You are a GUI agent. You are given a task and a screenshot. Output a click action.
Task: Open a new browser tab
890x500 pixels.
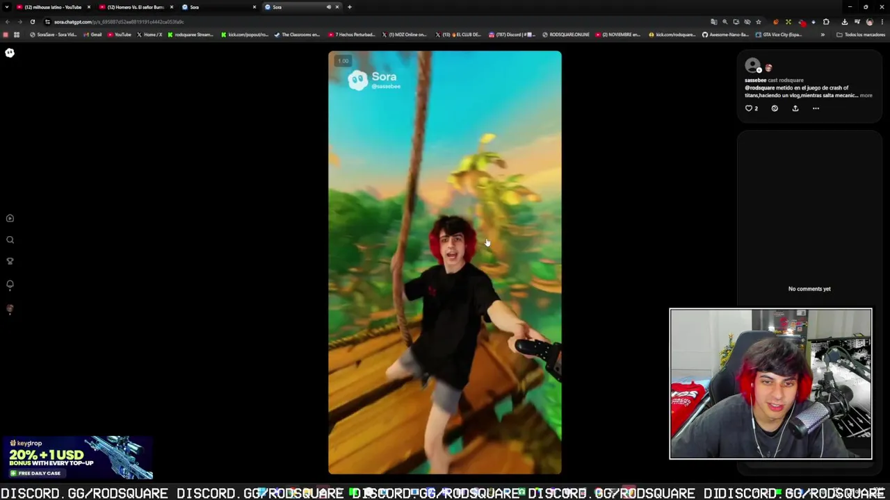point(350,7)
